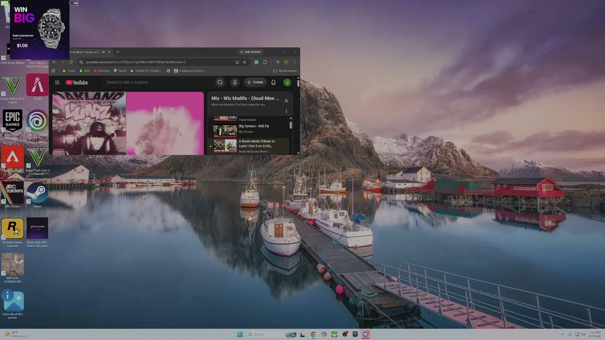Viewport: 605px width, 340px height.
Task: Focus the YouTube search box
Action: coord(159,82)
